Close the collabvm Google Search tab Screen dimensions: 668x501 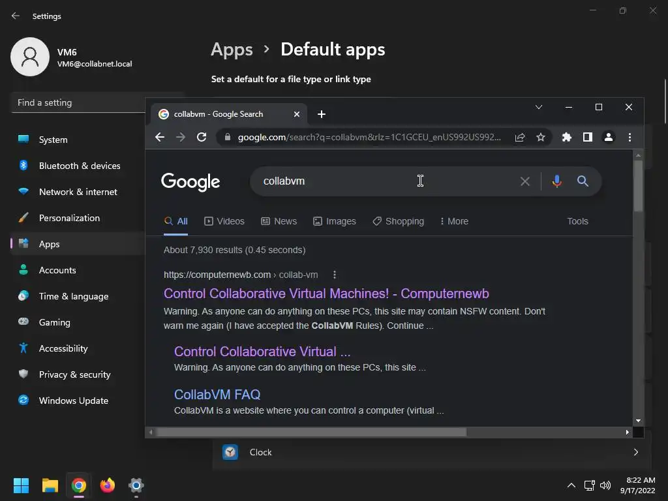297,114
